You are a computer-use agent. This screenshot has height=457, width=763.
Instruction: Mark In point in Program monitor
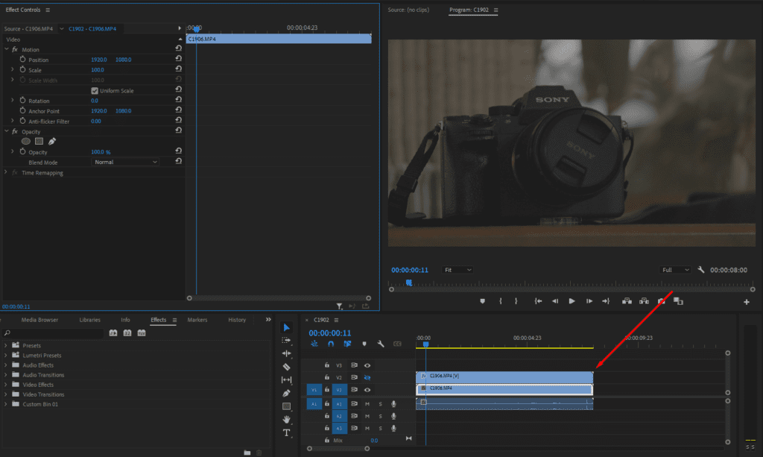(500, 301)
